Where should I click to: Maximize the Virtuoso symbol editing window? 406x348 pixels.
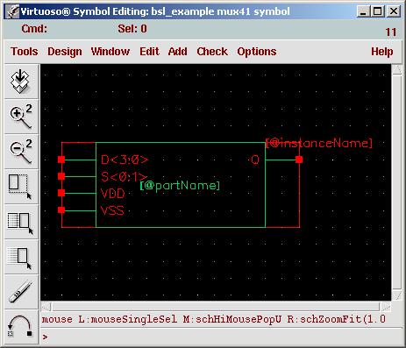click(377, 11)
